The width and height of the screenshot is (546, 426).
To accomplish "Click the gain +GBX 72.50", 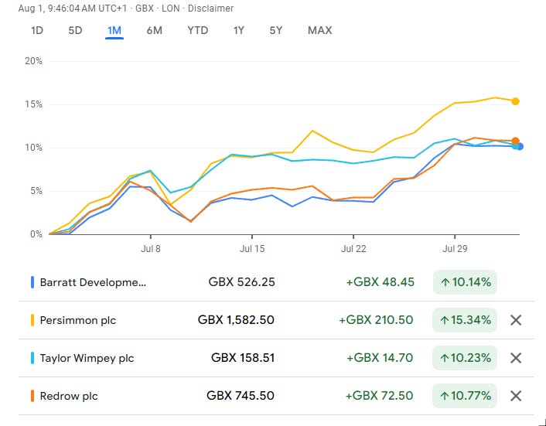I will 379,396.
